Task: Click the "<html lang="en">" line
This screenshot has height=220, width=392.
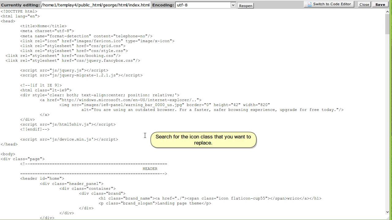Action: coord(20,16)
